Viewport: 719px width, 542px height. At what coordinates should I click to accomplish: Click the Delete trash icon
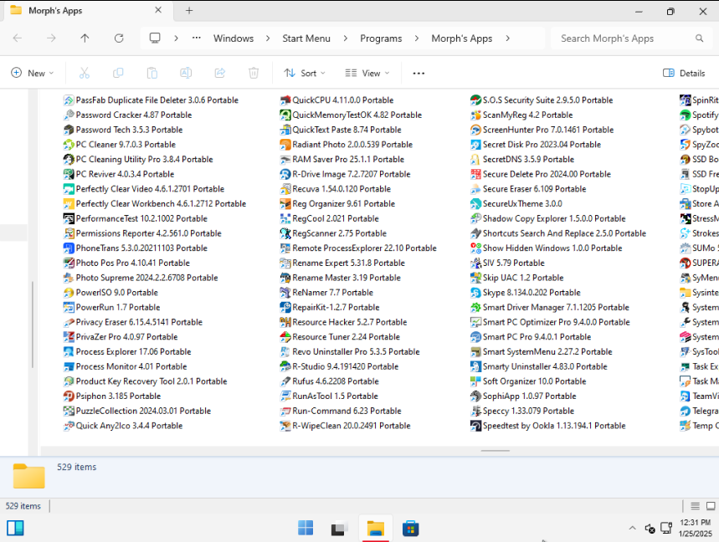click(x=254, y=73)
